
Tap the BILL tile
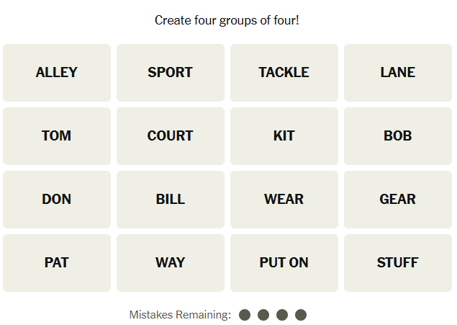(x=171, y=200)
